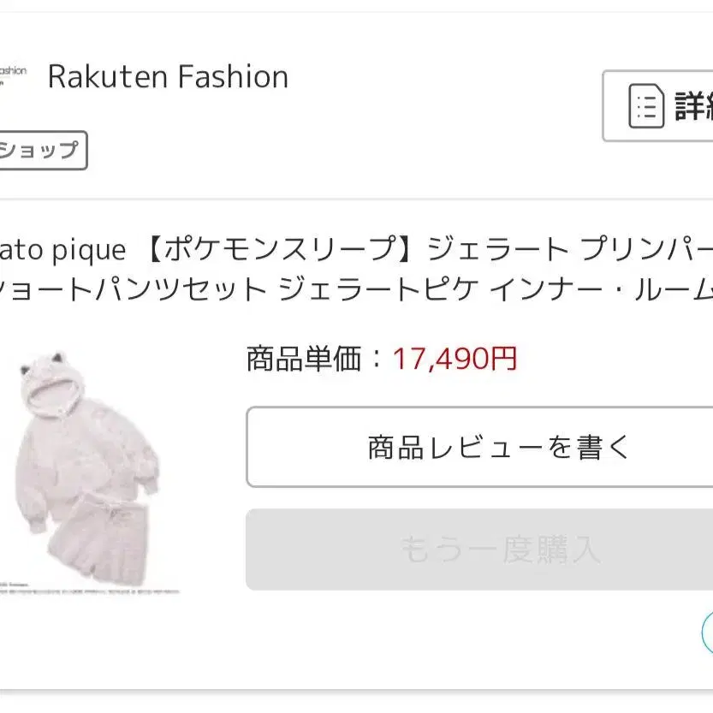Screen dimensions: 713x713
Task: Open the Rakuten Fashion shop name link
Action: coord(168,77)
